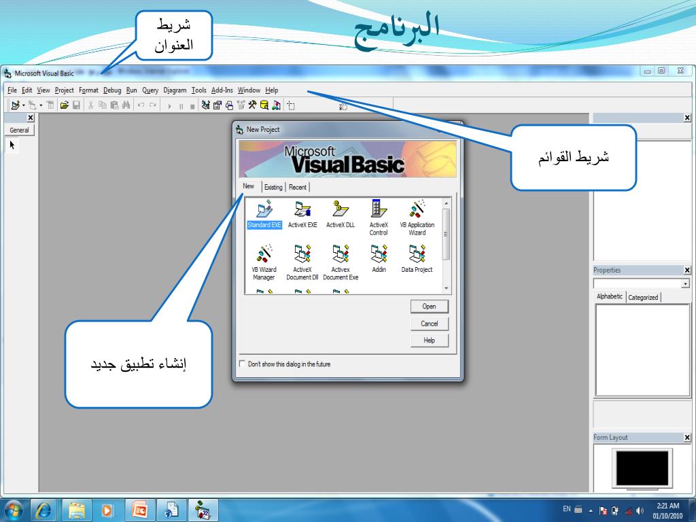
Task: Open the Project menu
Action: [65, 90]
